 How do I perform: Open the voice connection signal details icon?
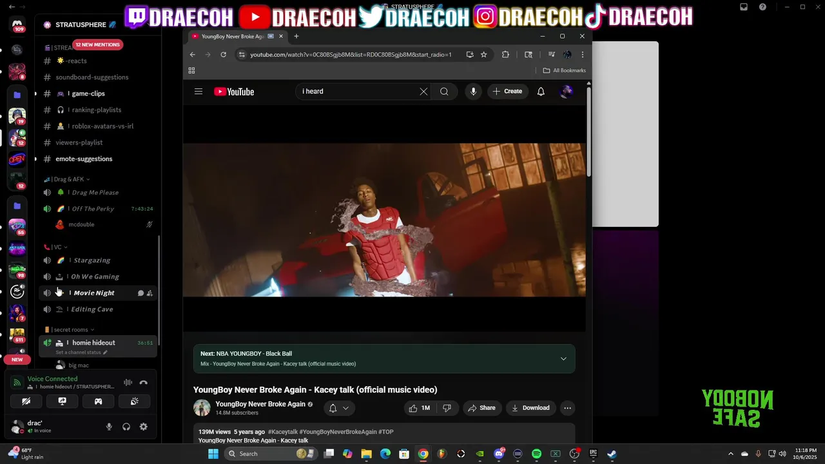17,383
